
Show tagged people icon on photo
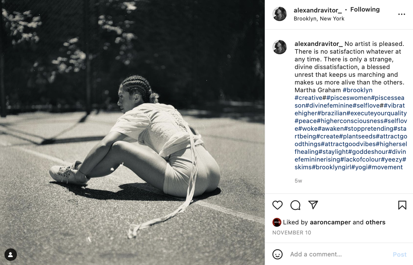click(x=11, y=255)
